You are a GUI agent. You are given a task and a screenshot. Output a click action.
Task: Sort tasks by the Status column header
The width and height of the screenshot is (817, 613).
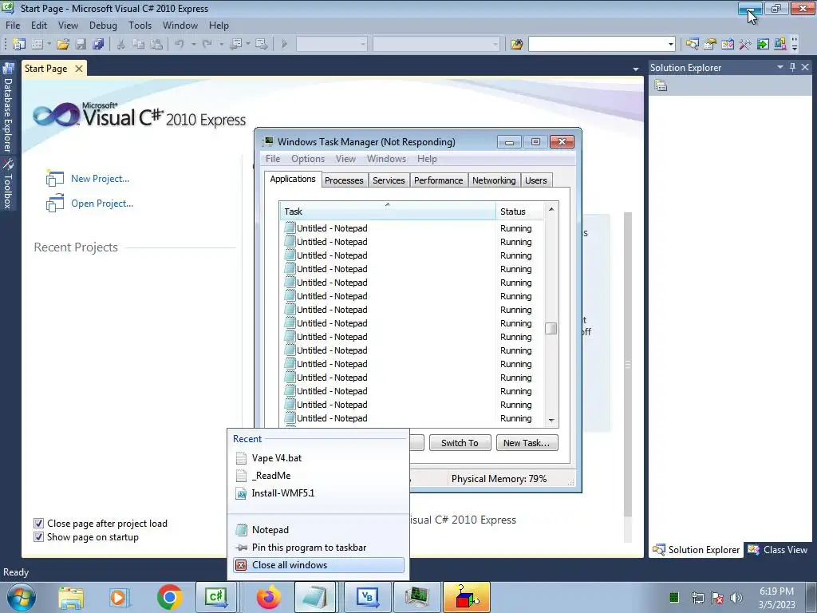pos(519,211)
